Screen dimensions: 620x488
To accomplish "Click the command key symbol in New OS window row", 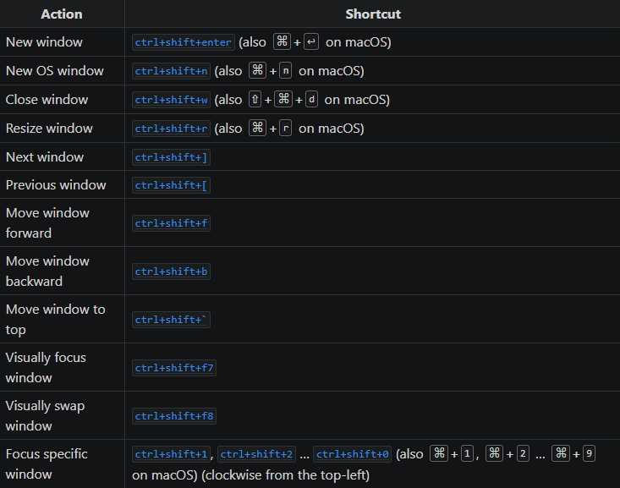I will point(257,71).
